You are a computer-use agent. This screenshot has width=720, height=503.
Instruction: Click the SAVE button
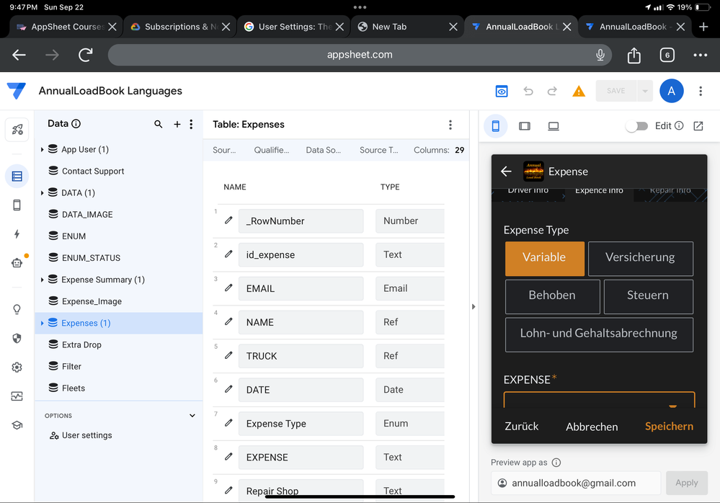(x=615, y=91)
